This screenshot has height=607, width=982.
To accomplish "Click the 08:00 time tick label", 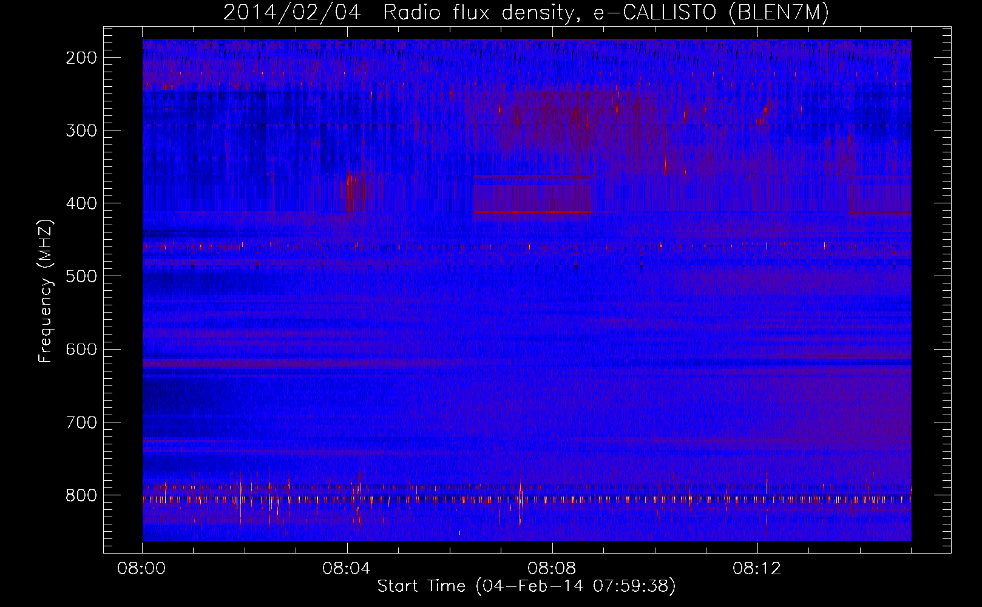I will point(142,569).
